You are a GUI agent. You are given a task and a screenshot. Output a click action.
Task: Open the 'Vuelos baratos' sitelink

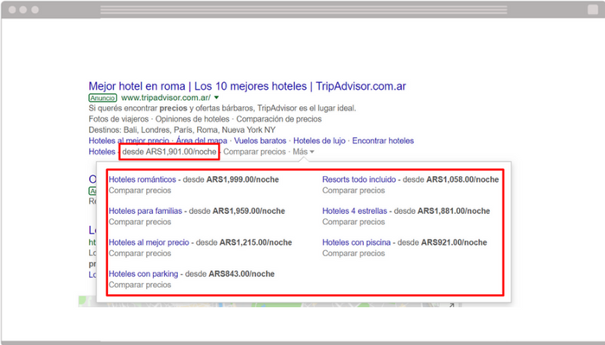[x=260, y=141]
